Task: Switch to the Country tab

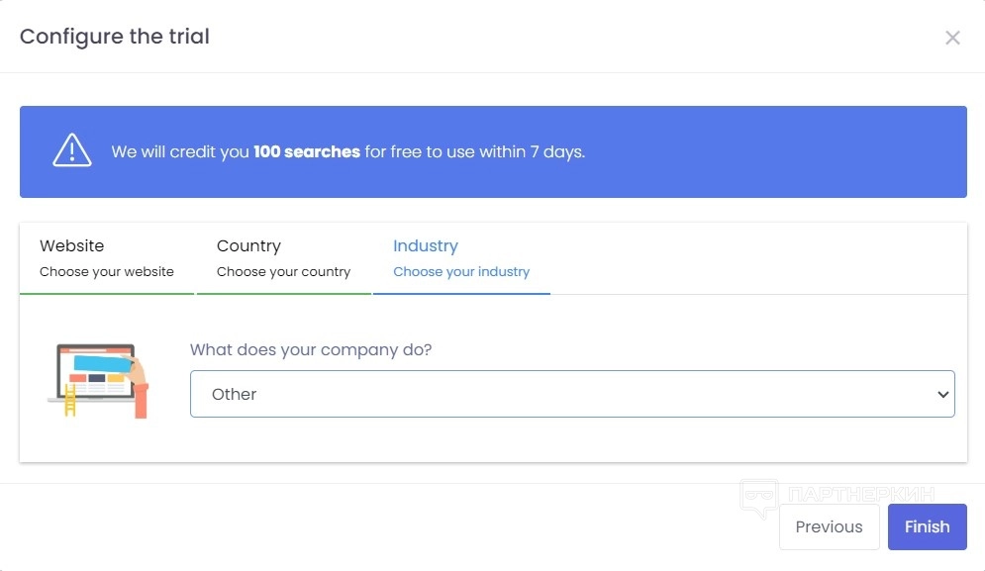Action: coord(248,245)
